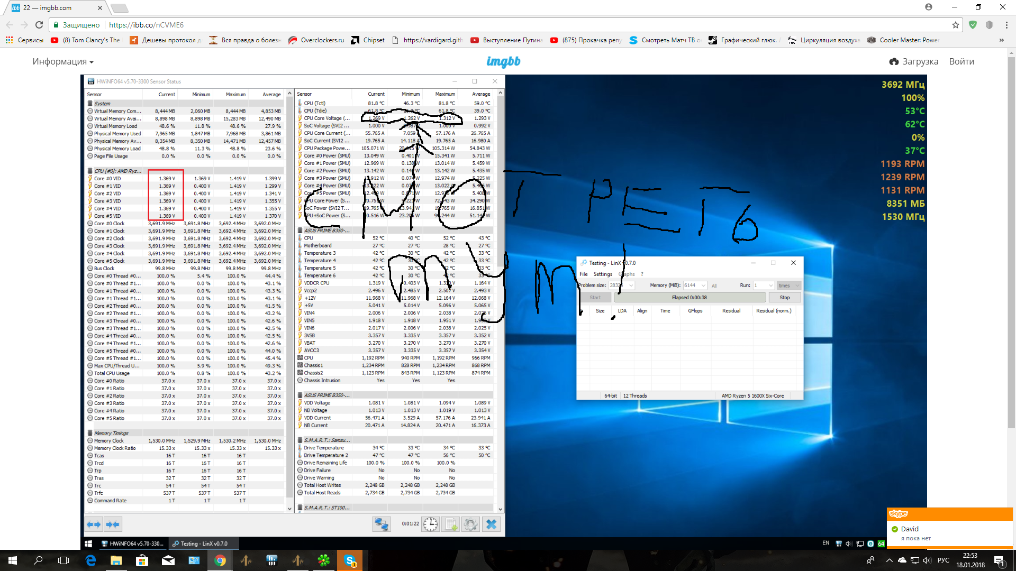Screen dimensions: 1016x571
Task: Open Skype from the taskbar
Action: (350, 560)
